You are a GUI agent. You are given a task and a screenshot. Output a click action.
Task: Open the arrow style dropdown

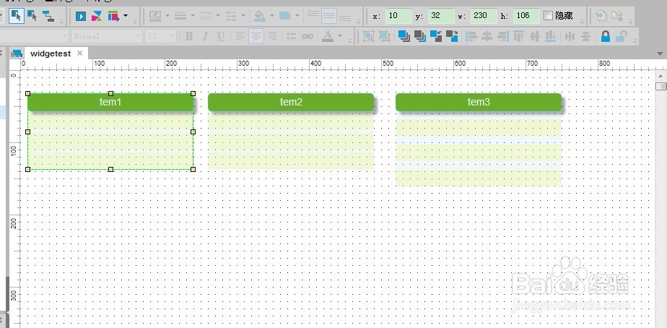point(243,16)
